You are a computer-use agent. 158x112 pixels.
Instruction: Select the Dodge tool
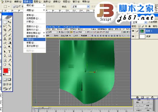click(x=9, y=47)
